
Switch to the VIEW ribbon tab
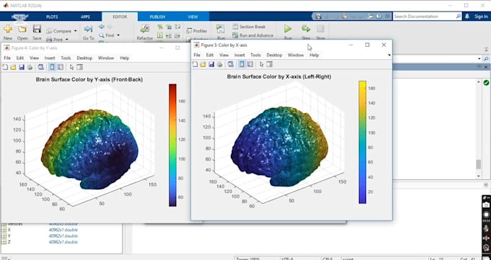[193, 17]
